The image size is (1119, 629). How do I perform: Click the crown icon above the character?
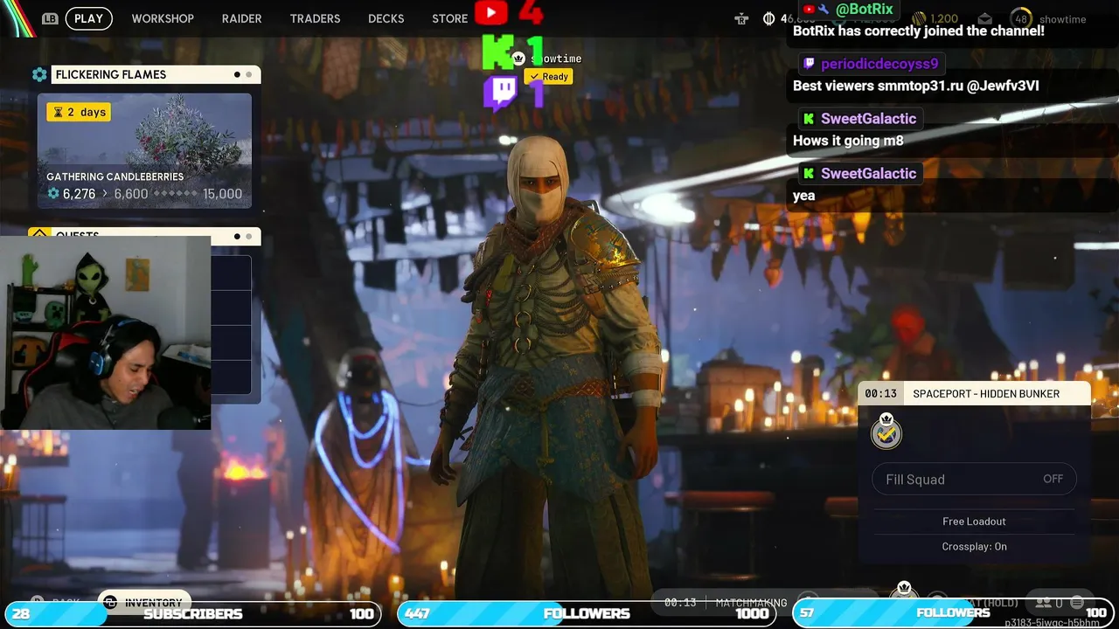(x=518, y=59)
